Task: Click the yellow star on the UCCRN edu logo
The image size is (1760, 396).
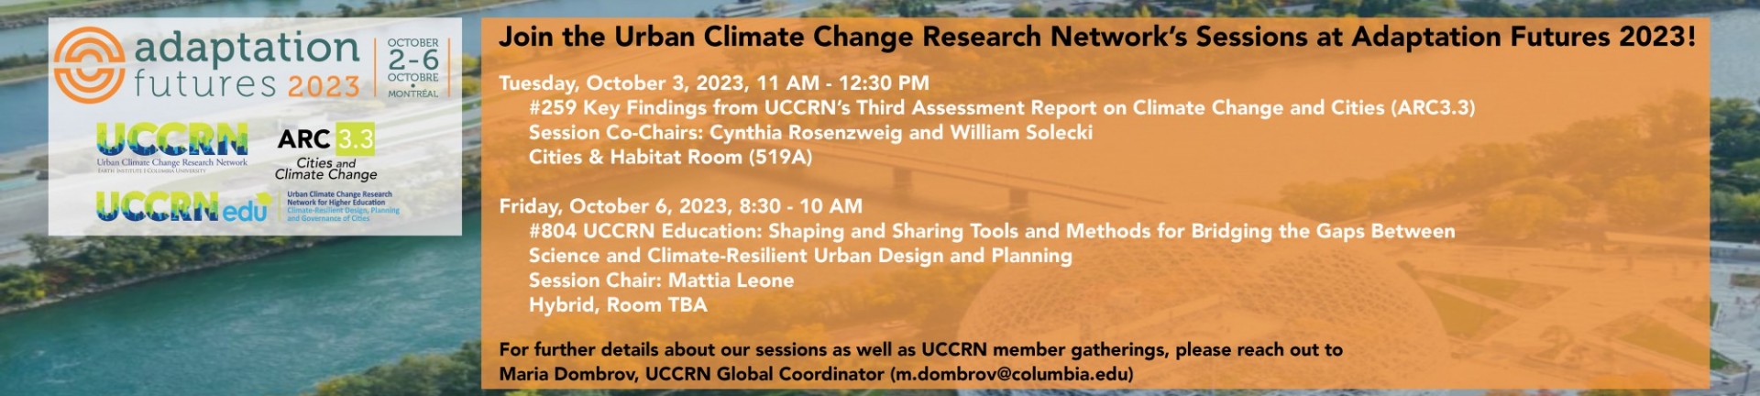Action: point(265,197)
